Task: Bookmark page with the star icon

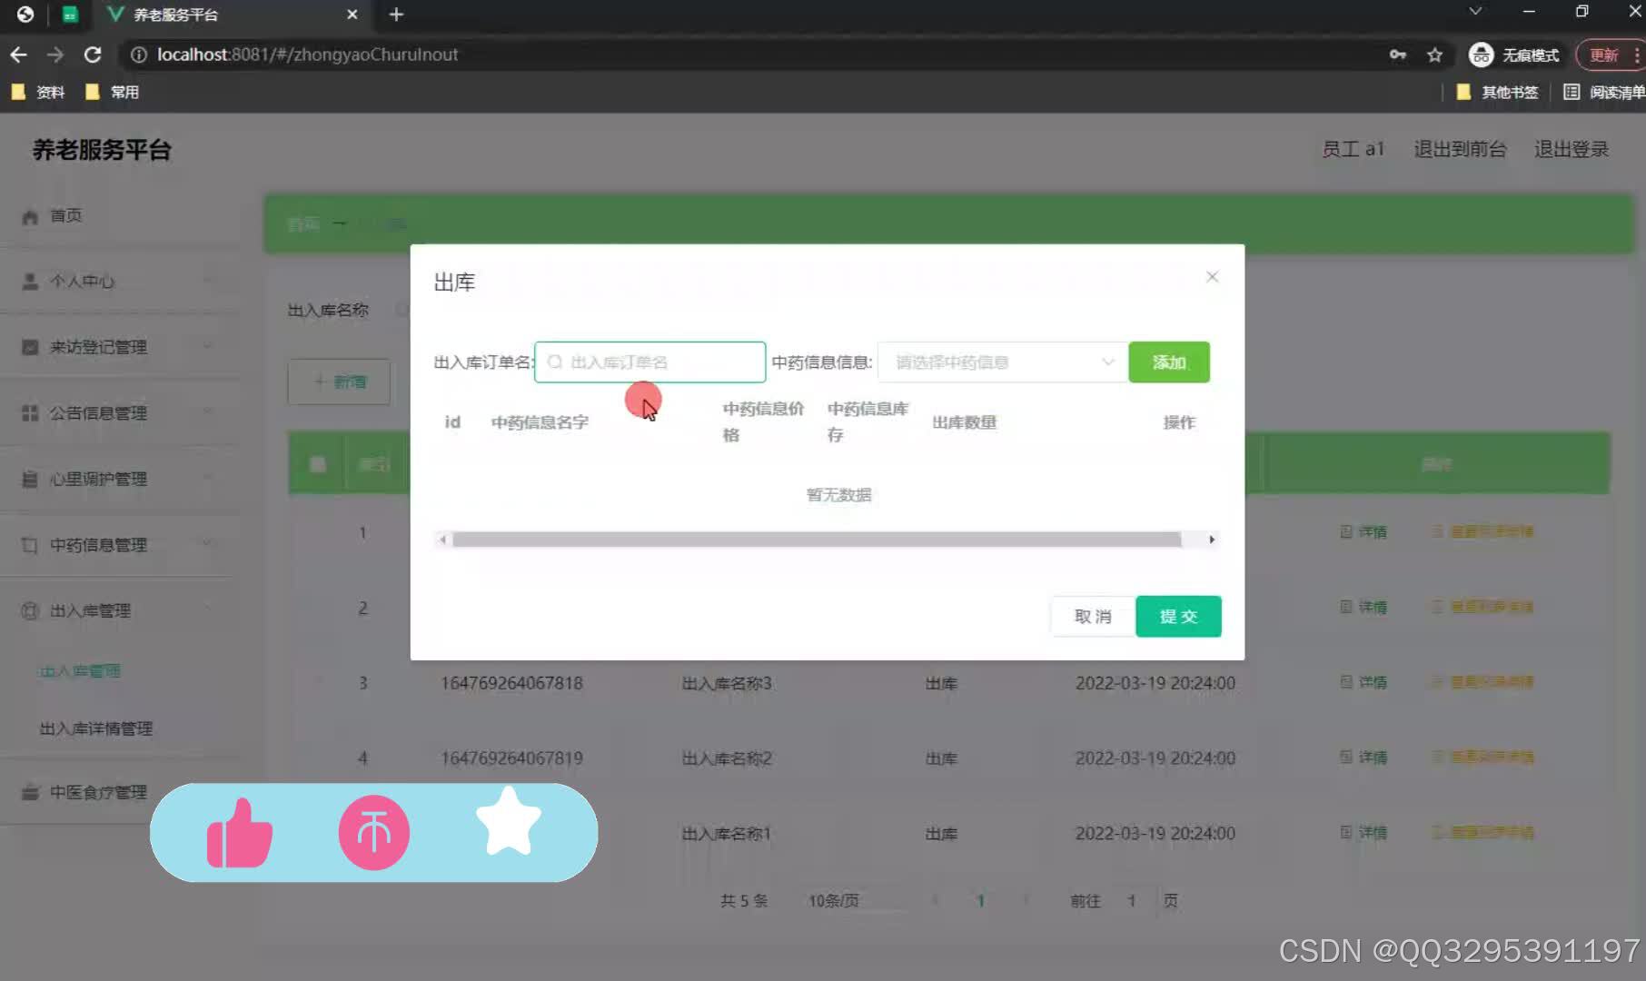Action: click(x=1434, y=54)
